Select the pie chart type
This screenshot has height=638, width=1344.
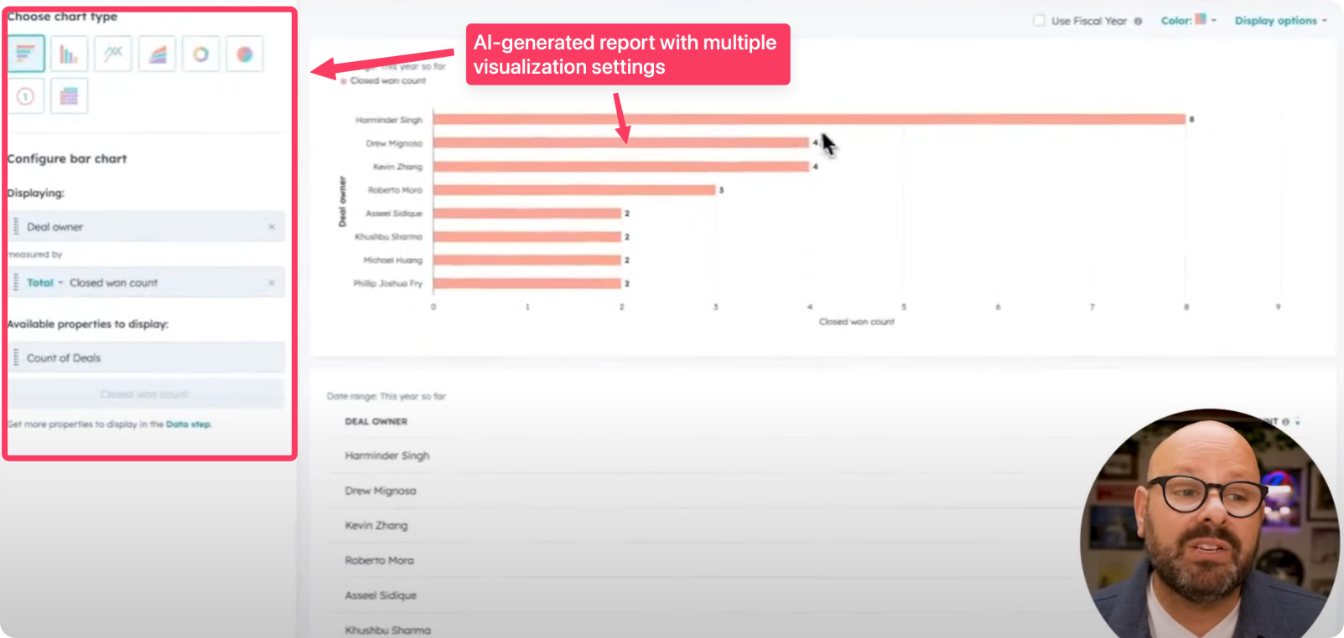point(244,54)
